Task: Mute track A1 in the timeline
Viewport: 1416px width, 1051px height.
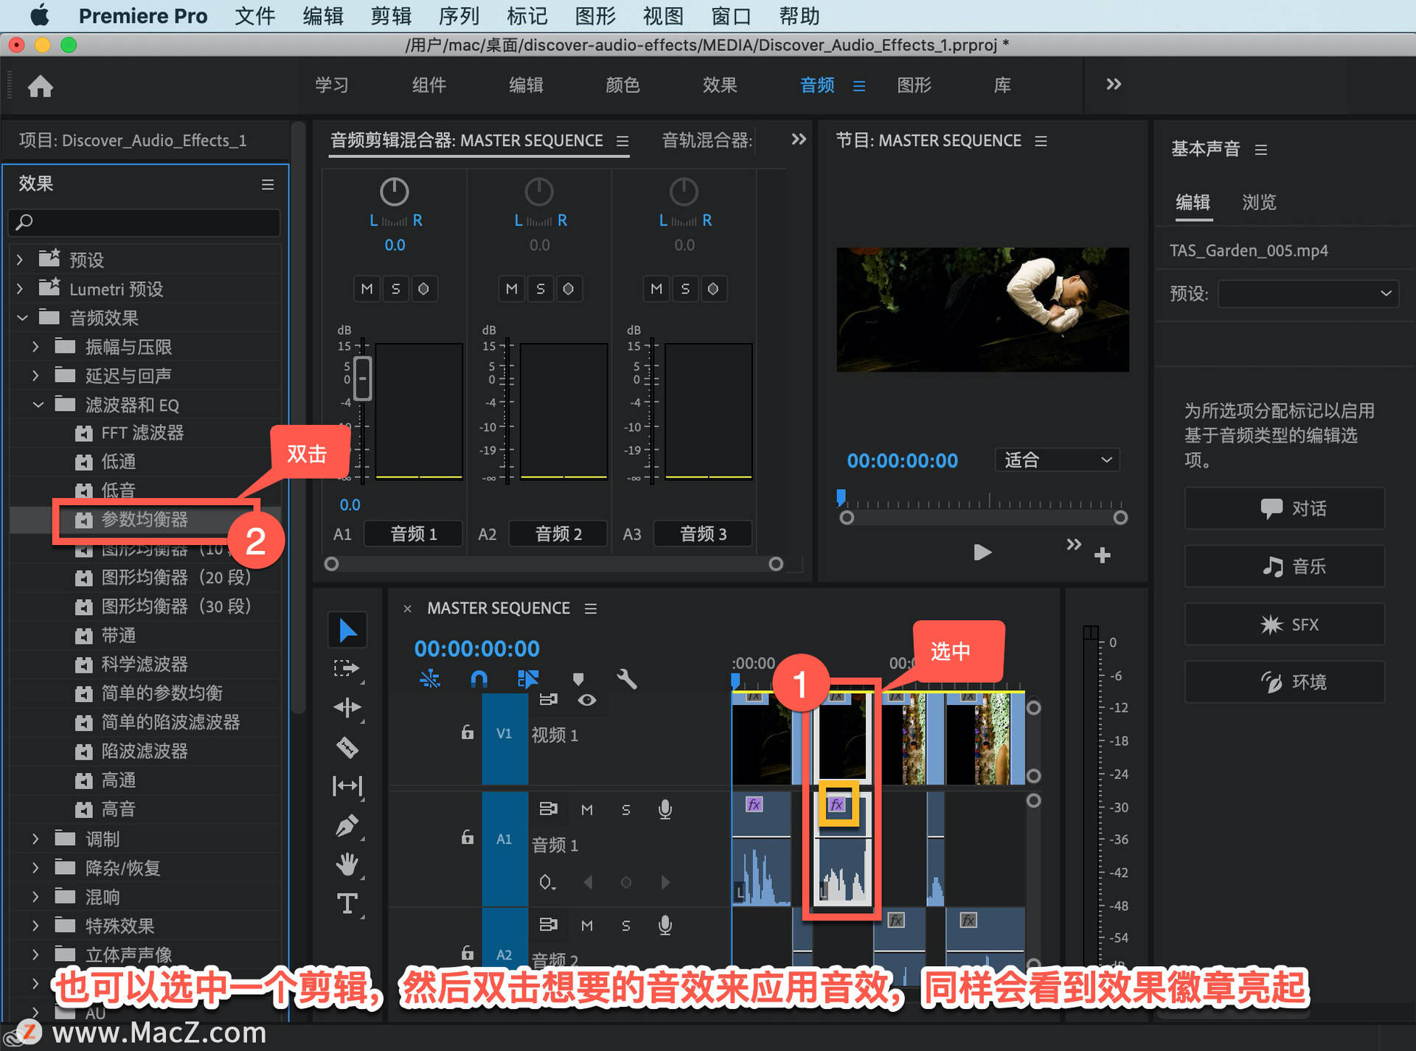Action: point(587,810)
